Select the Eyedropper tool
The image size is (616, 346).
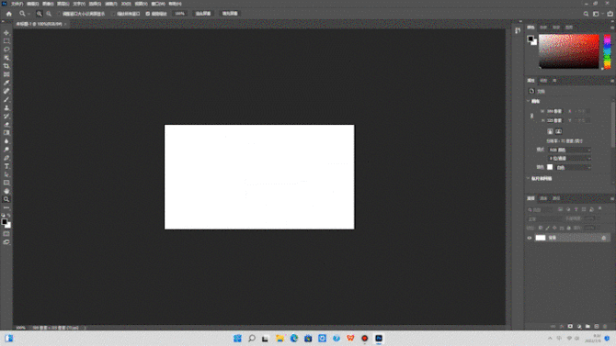tap(6, 83)
